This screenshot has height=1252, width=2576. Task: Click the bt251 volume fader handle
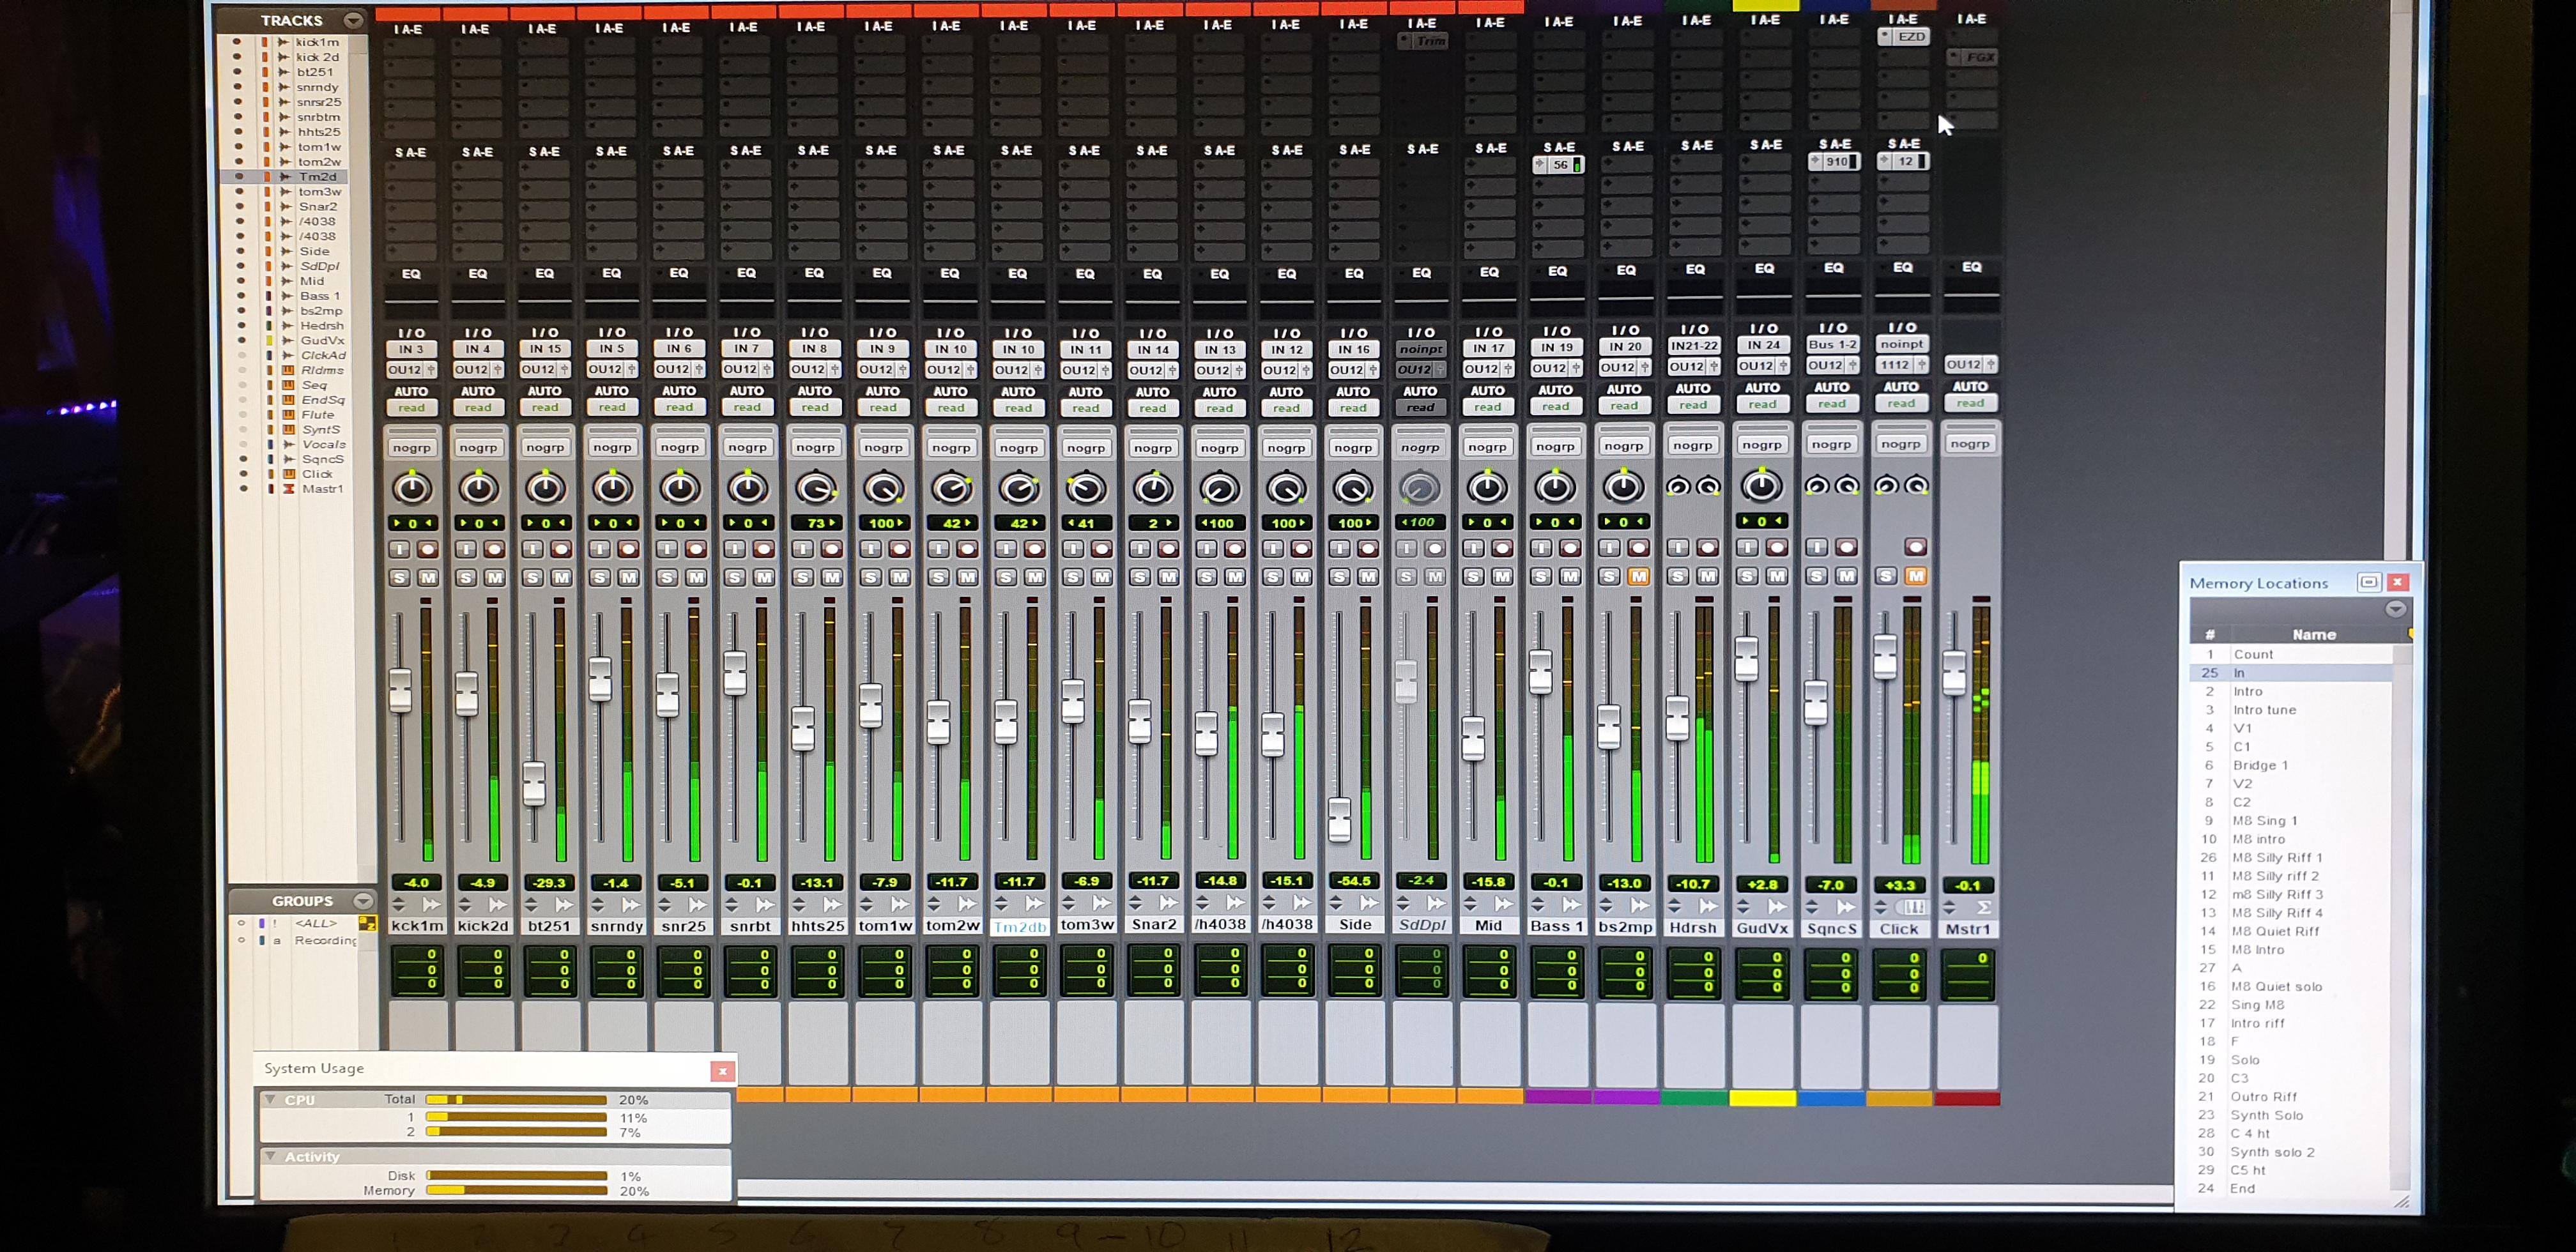(x=534, y=783)
